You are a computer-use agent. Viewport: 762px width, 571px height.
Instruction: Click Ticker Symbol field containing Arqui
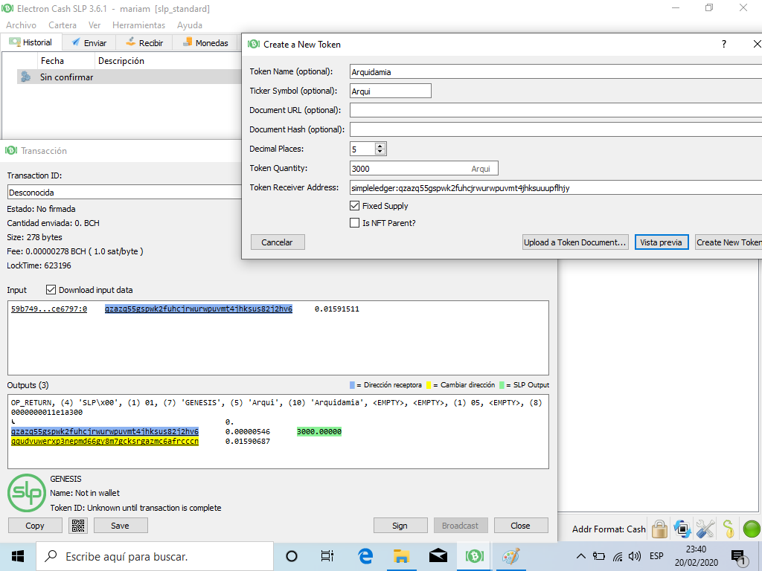(x=390, y=91)
